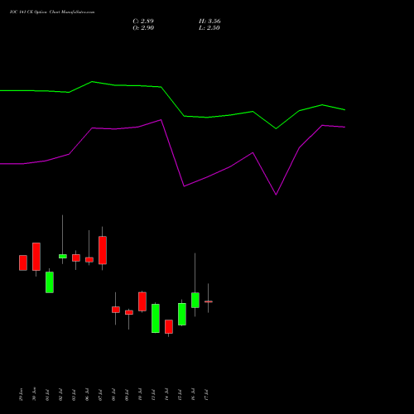Select the red 10 Jul candle
414x414 pixels.
click(142, 301)
